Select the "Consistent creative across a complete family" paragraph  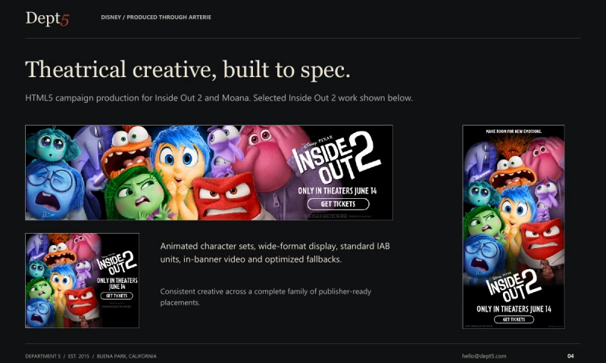point(266,297)
